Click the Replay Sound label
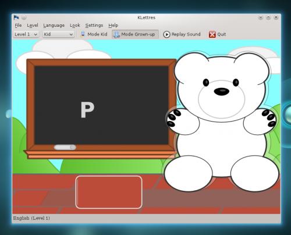The width and height of the screenshot is (291, 235). click(186, 34)
